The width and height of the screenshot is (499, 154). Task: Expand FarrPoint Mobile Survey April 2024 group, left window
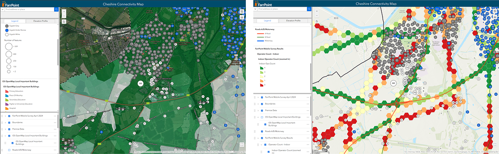point(6,116)
